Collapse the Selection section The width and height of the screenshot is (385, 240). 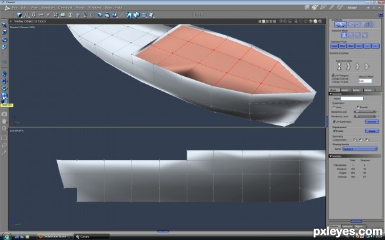pyautogui.click(x=330, y=94)
